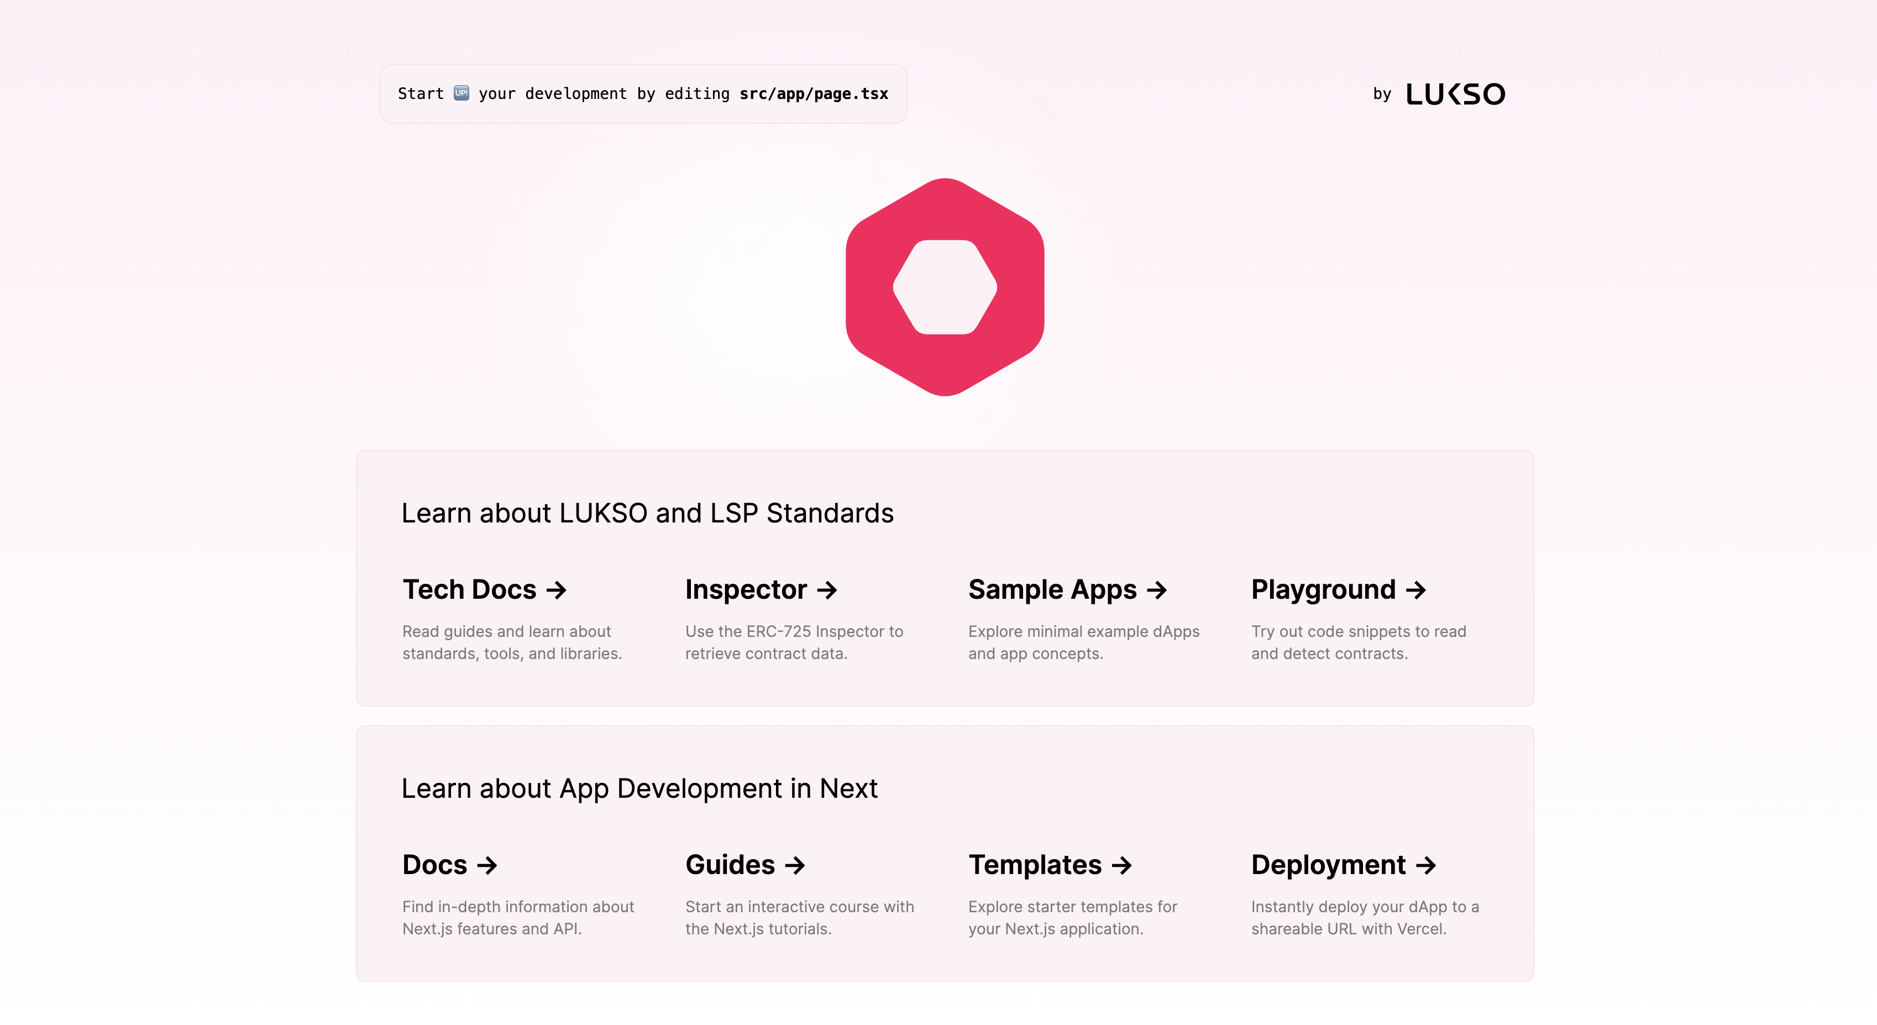Open the Deployment heading link
Image resolution: width=1877 pixels, height=1025 pixels.
(1328, 865)
